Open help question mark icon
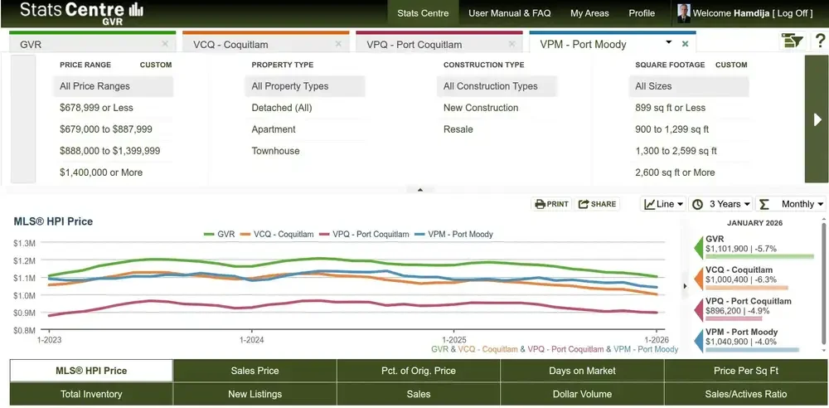829x408 pixels. (x=820, y=41)
